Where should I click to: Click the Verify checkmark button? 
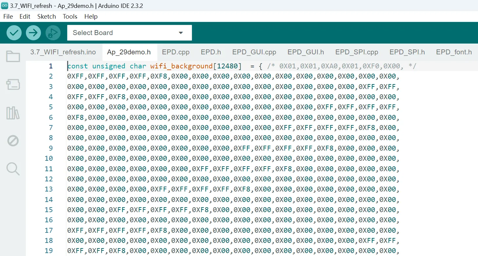click(x=14, y=33)
